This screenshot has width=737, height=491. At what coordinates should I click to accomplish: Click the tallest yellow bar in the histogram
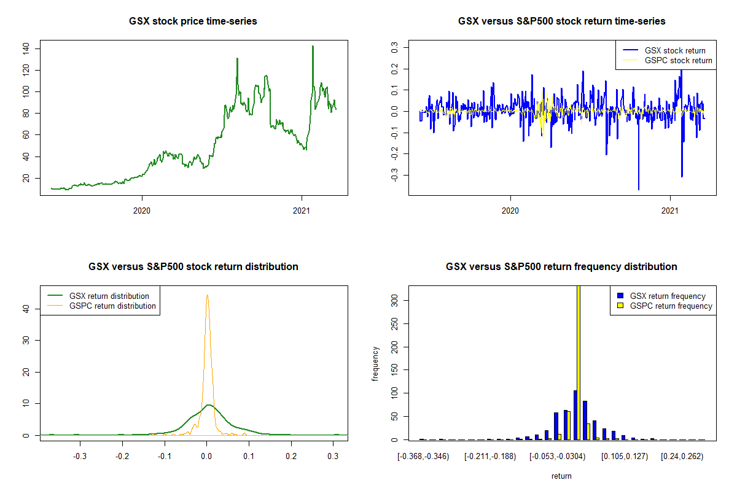pos(579,368)
